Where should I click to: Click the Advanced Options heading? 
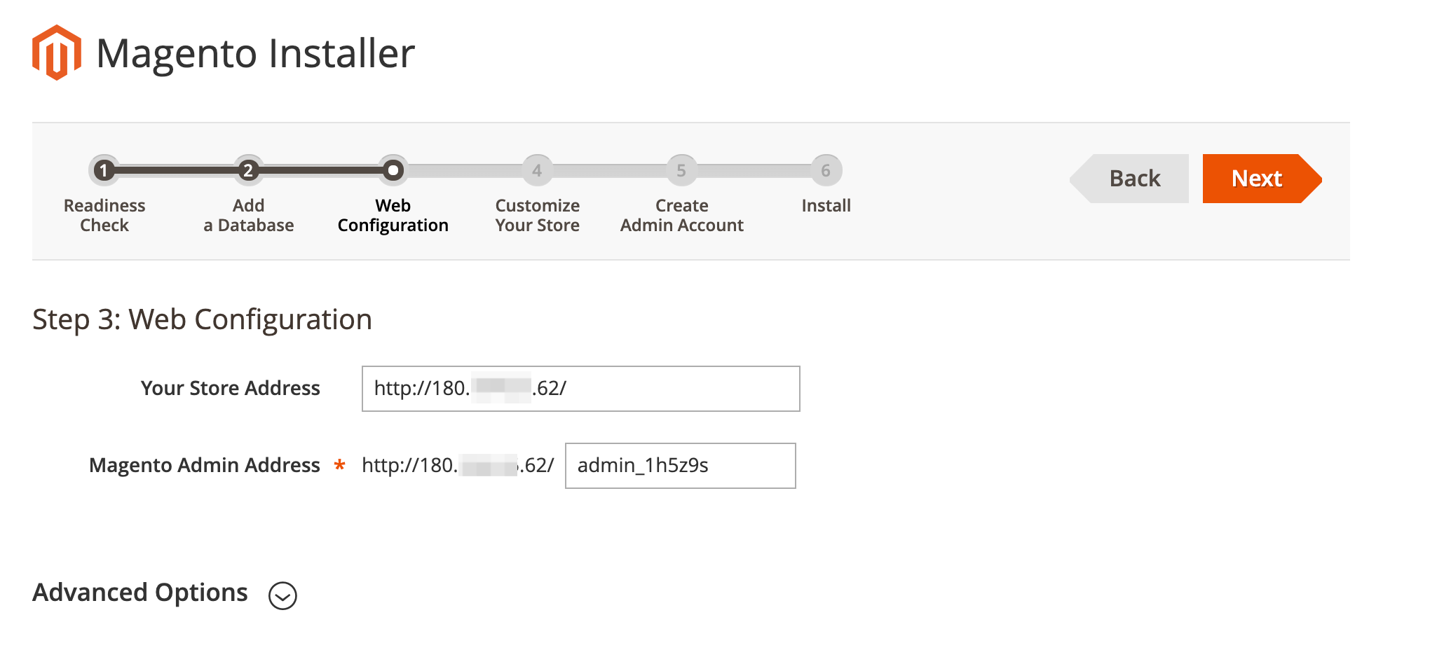(140, 593)
